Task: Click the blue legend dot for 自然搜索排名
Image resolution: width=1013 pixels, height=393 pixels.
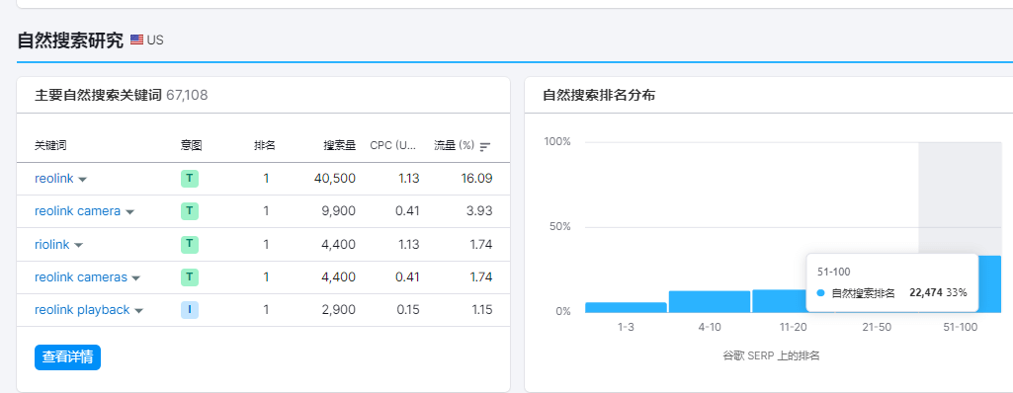Action: 821,293
